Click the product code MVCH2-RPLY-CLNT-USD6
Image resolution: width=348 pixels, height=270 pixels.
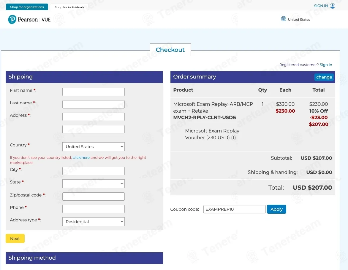point(204,118)
